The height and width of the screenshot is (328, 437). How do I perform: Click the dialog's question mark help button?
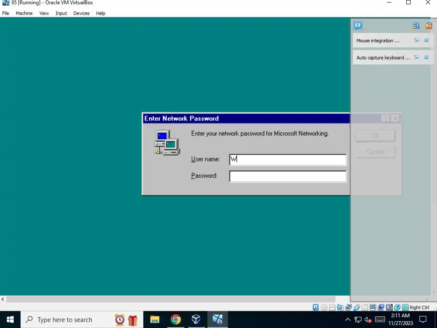[386, 118]
